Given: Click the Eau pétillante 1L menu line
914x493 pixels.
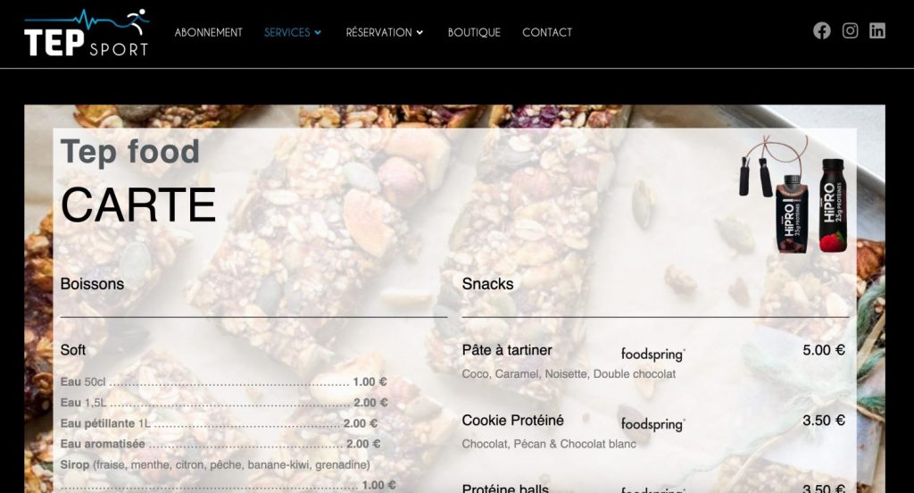Looking at the screenshot, I should click(220, 423).
